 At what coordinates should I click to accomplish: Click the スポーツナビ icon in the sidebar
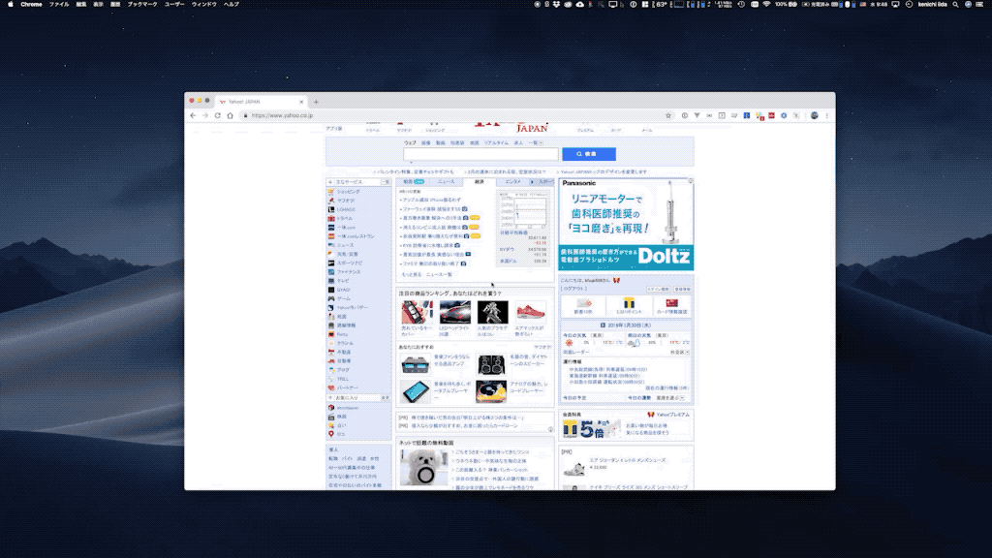point(331,263)
